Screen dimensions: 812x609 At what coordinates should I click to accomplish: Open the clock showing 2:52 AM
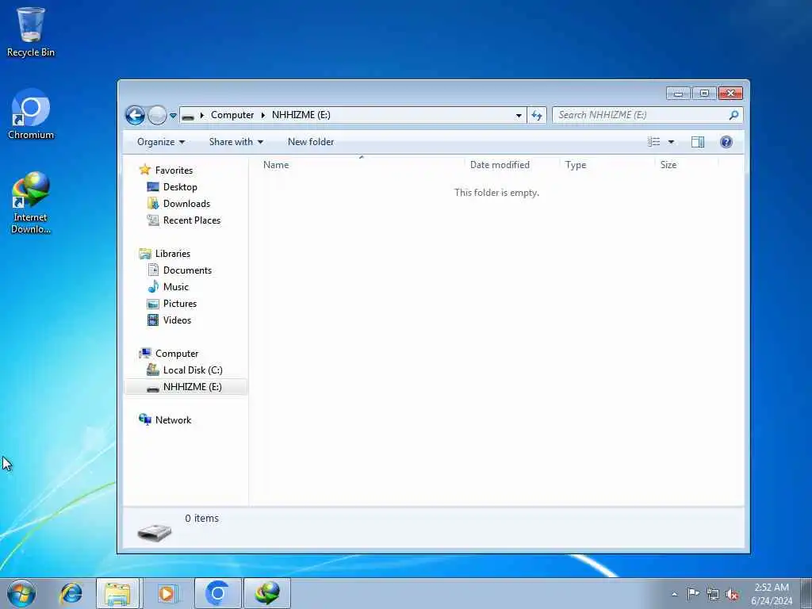click(772, 594)
